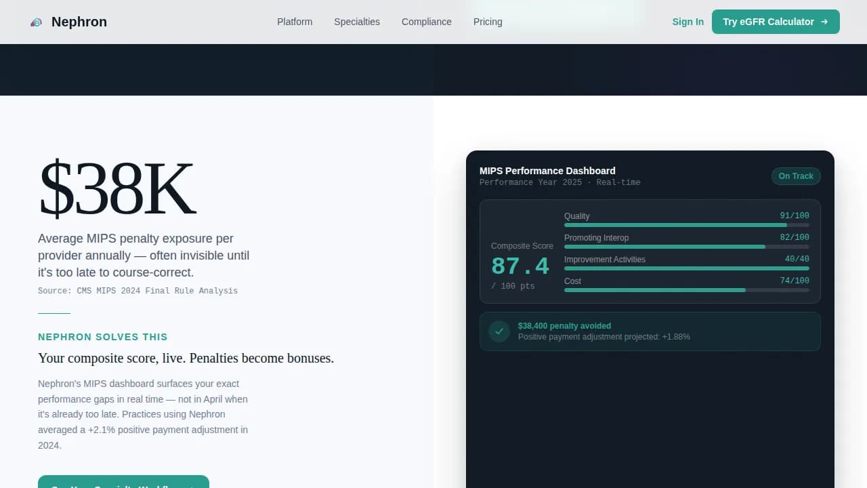Viewport: 867px width, 488px height.
Task: Click the $38,400 penalty avoided text
Action: coord(564,326)
